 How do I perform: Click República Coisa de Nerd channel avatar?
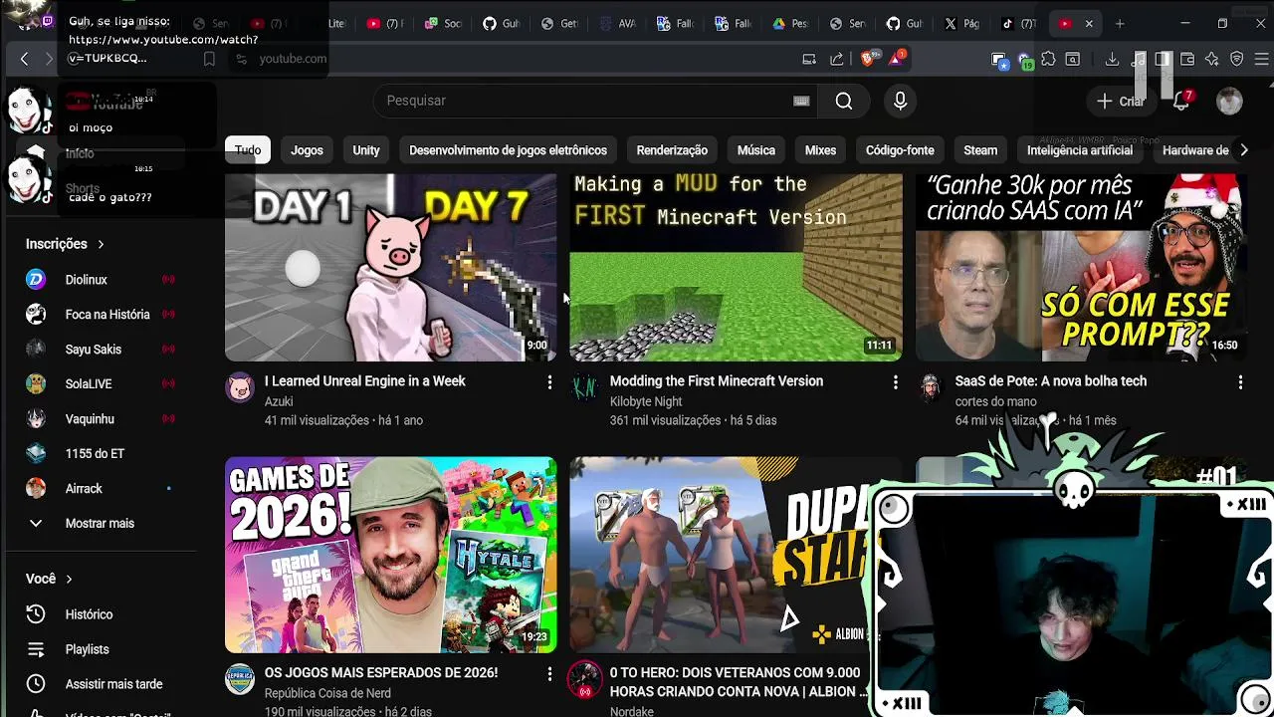click(x=240, y=679)
